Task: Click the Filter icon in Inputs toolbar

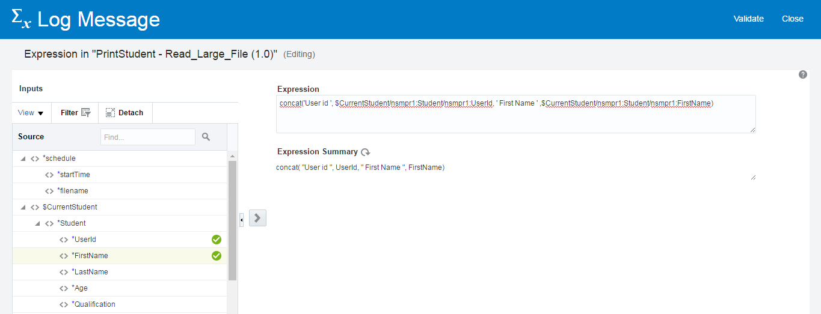Action: pos(85,113)
